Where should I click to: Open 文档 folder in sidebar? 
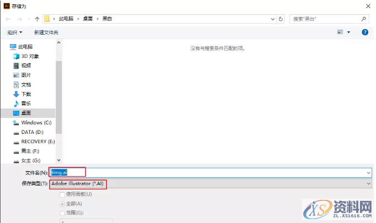click(22, 85)
